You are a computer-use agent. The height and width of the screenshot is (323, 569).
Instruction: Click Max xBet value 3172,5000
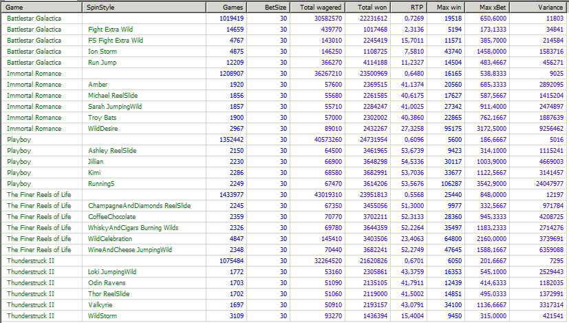pos(492,129)
